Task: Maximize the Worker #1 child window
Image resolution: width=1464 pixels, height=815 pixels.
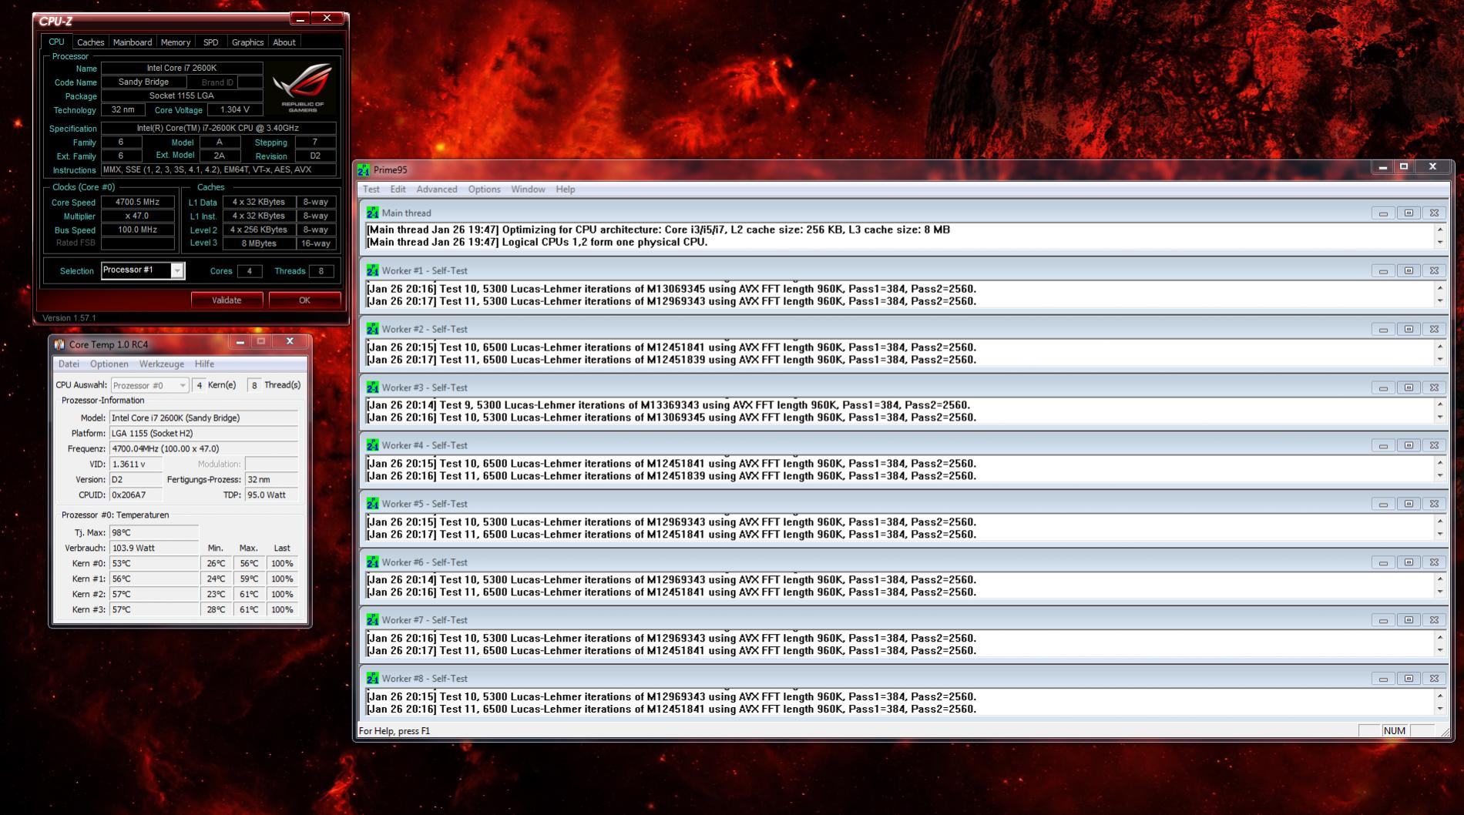Action: pyautogui.click(x=1409, y=271)
